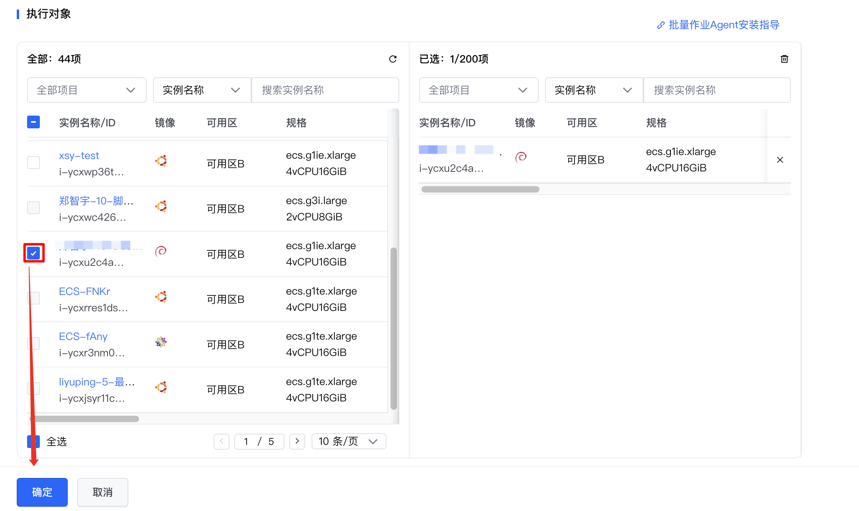
Task: Open the 10 条/页 page size dropdown
Action: point(348,441)
